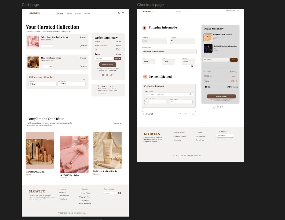
Task: Click the Velvet Rose serum product thumbnail
Action: 33,41
